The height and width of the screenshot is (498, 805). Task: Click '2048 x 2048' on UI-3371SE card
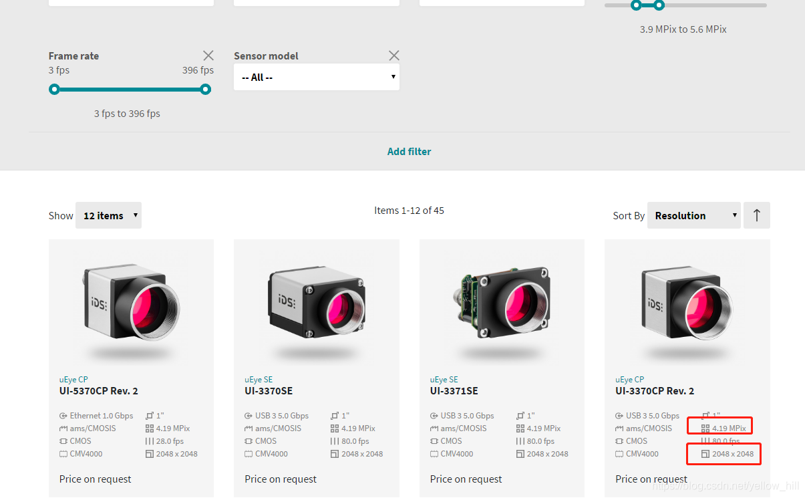click(548, 454)
